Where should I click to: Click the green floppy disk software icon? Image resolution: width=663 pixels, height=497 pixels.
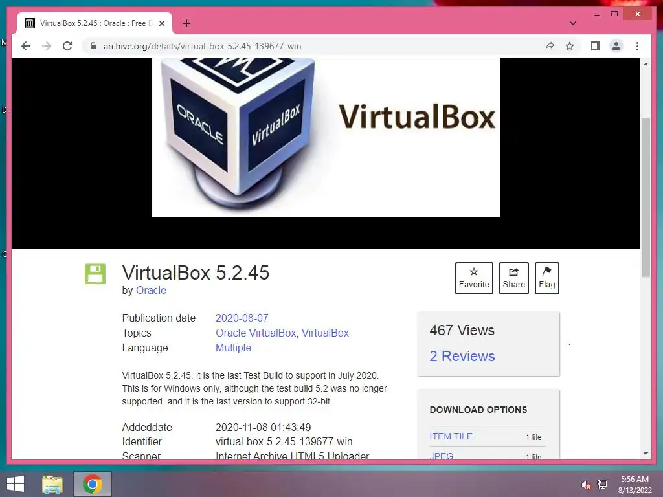tap(95, 274)
